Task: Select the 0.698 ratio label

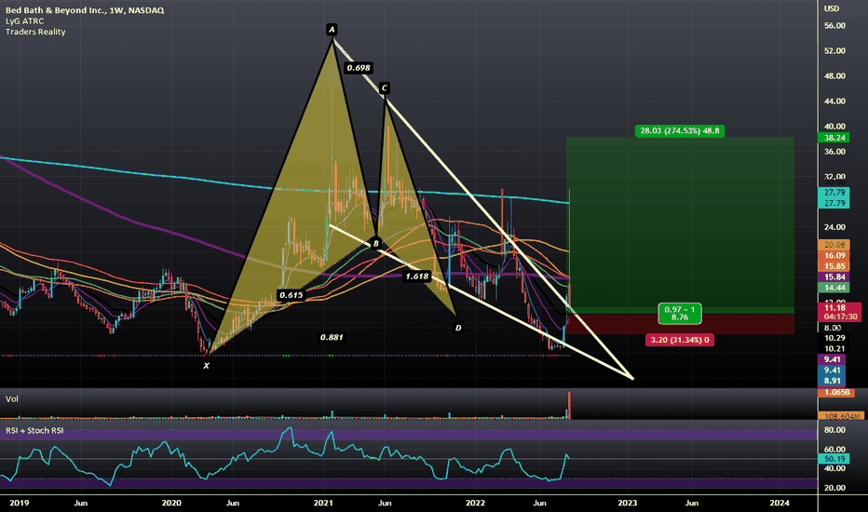Action: (x=359, y=68)
